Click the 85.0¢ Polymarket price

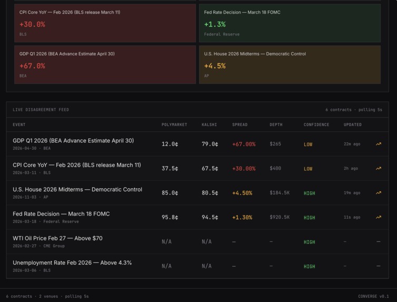click(x=170, y=193)
